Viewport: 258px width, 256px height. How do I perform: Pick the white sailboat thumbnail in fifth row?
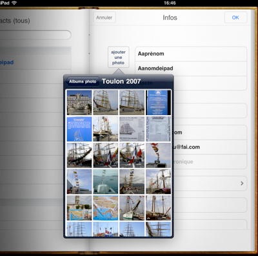point(132,208)
